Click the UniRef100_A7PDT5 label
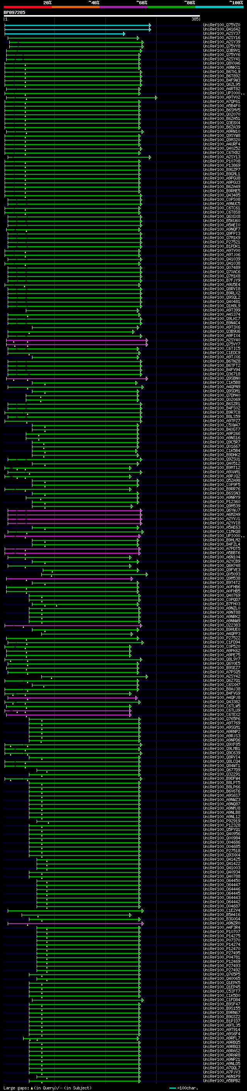The width and height of the screenshot is (247, 1091). point(222,548)
